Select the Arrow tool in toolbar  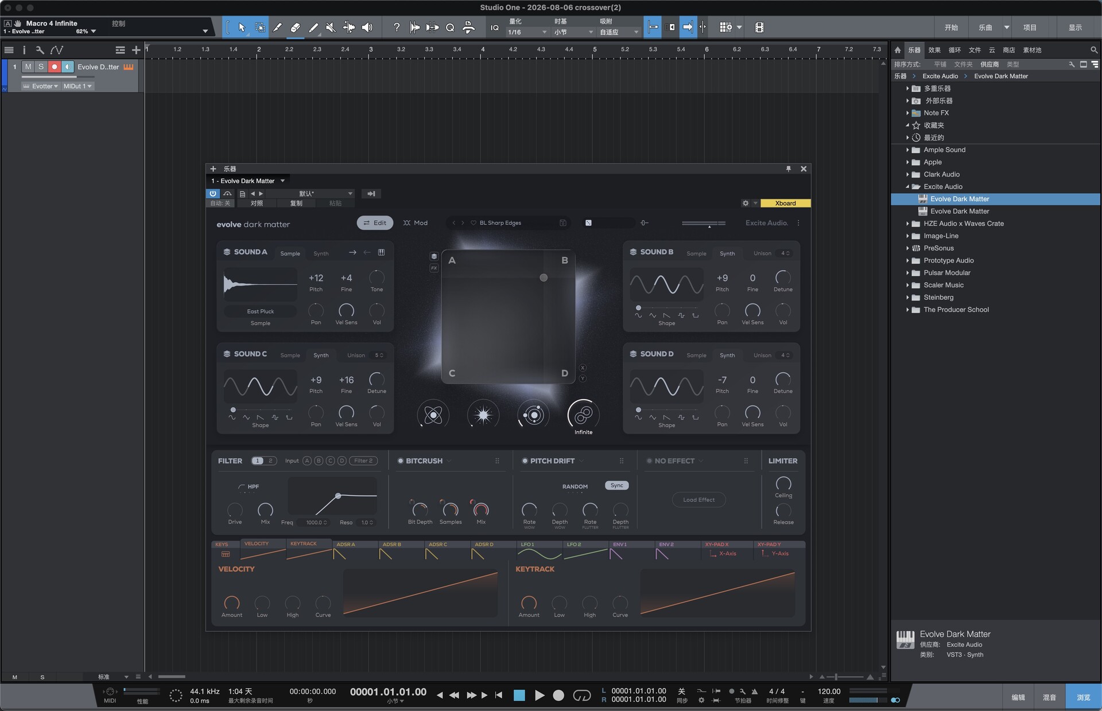[x=242, y=27]
